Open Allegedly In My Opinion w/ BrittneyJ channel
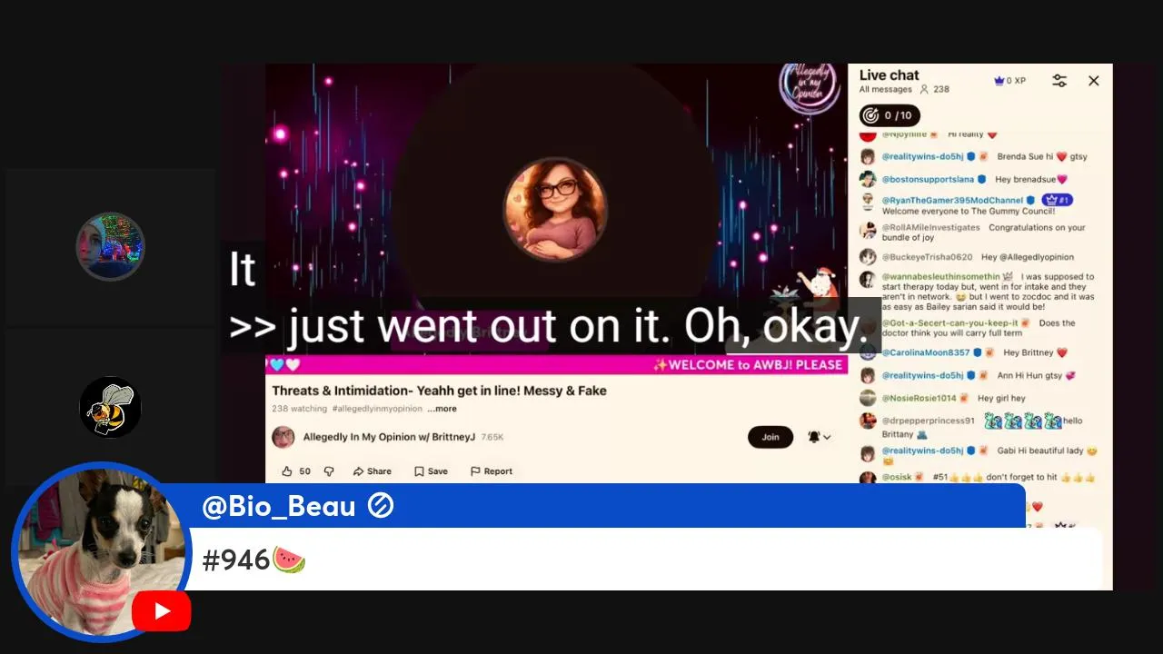The width and height of the screenshot is (1163, 654). 389,437
